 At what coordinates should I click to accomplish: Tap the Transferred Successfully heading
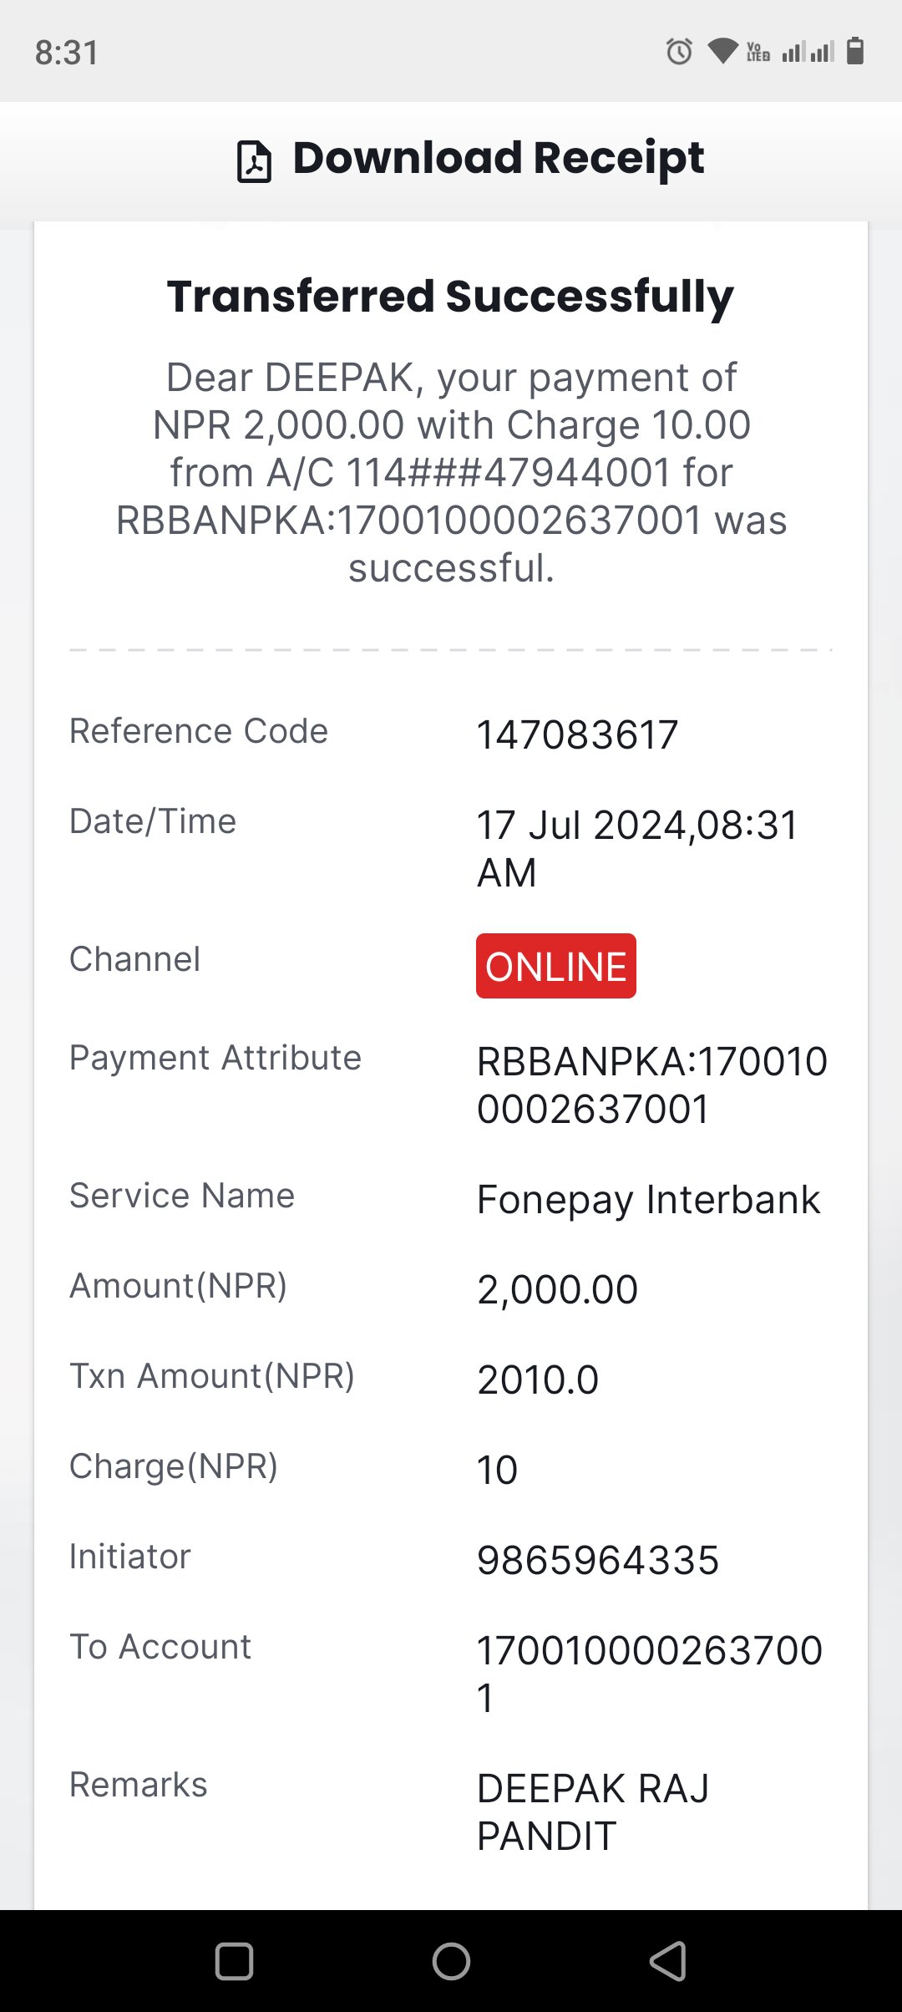tap(451, 297)
